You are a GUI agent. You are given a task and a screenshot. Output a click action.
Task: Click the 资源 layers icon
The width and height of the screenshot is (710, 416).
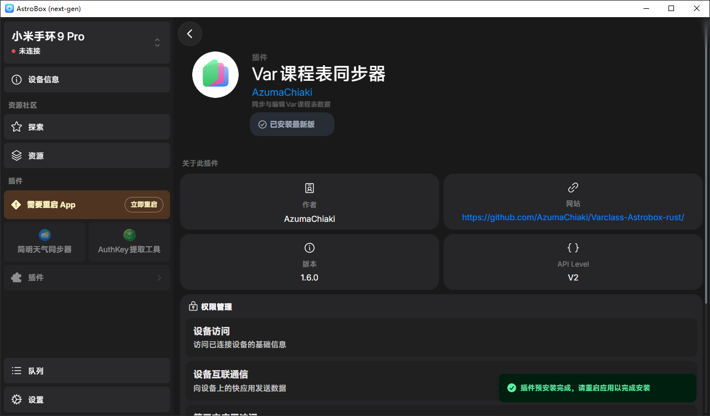[17, 156]
